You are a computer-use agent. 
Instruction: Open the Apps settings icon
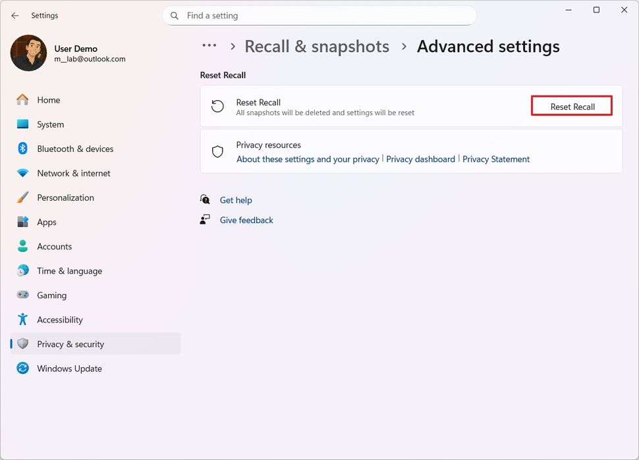click(x=22, y=222)
